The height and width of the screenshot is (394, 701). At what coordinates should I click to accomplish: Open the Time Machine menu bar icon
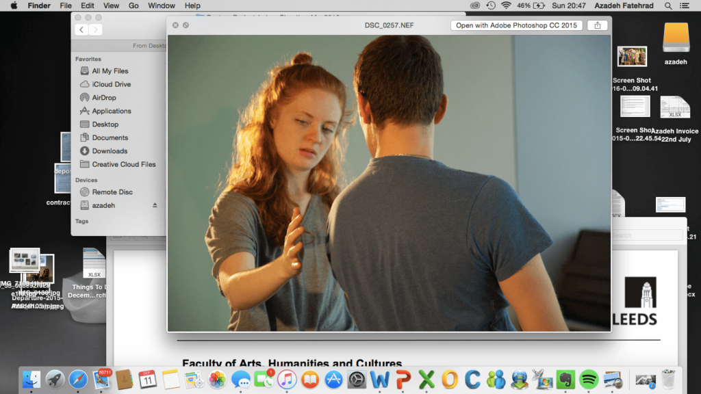tap(491, 5)
